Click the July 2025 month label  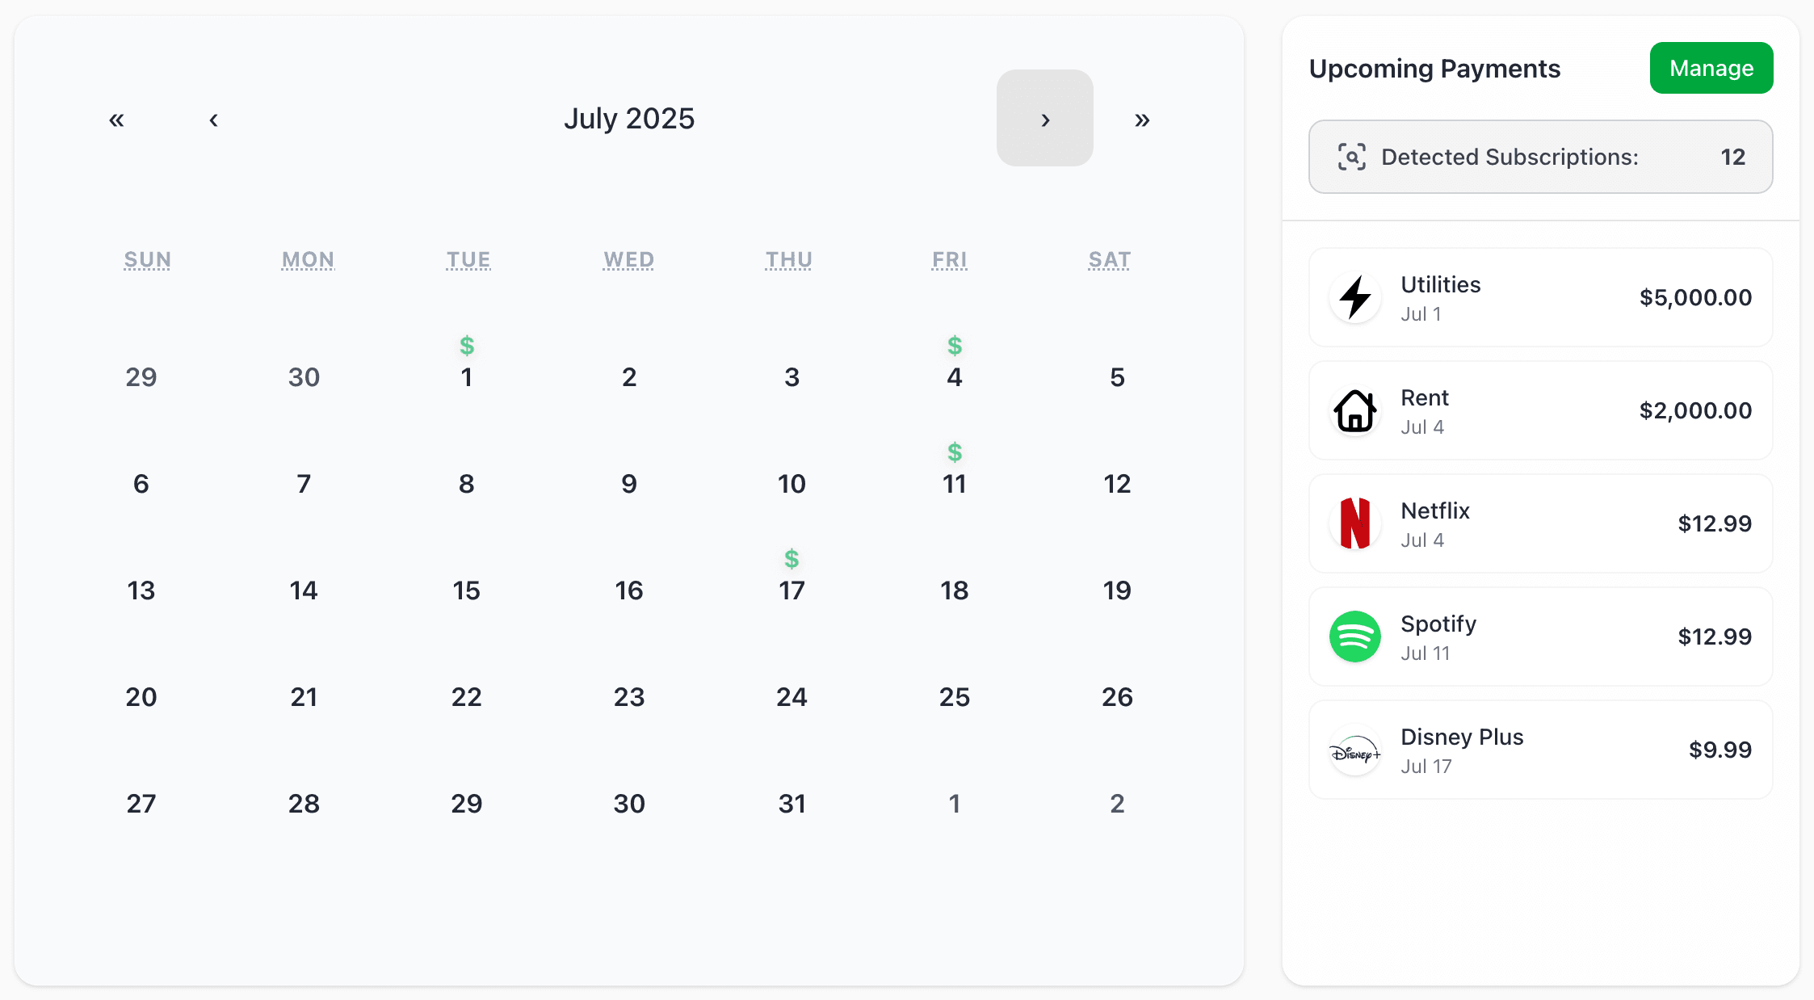[x=629, y=119]
